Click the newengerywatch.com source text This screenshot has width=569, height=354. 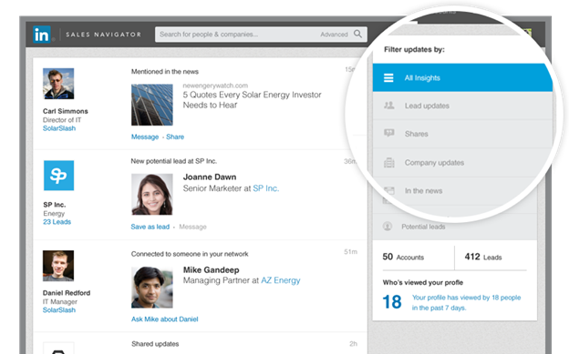coord(215,86)
